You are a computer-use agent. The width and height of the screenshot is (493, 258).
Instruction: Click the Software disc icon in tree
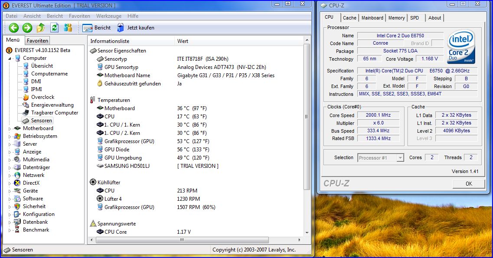(x=17, y=199)
